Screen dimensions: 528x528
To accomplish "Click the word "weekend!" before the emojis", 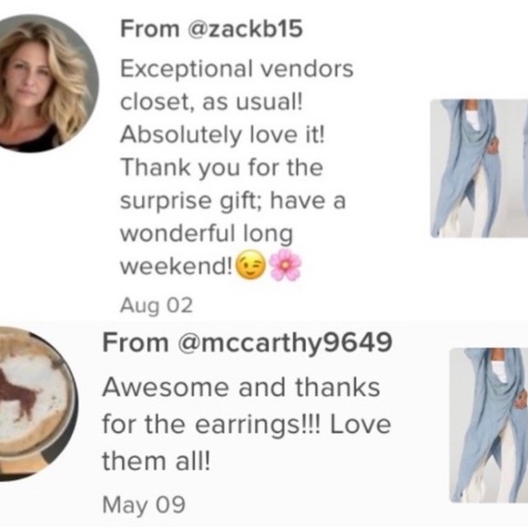I will [176, 266].
